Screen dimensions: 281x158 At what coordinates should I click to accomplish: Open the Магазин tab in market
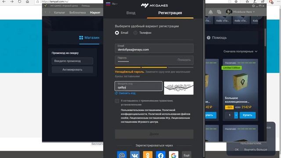[x=89, y=38]
